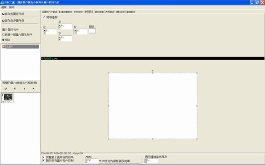Click the zoom out magnifier icon on black bar
265x165 pixels.
tap(45, 58)
